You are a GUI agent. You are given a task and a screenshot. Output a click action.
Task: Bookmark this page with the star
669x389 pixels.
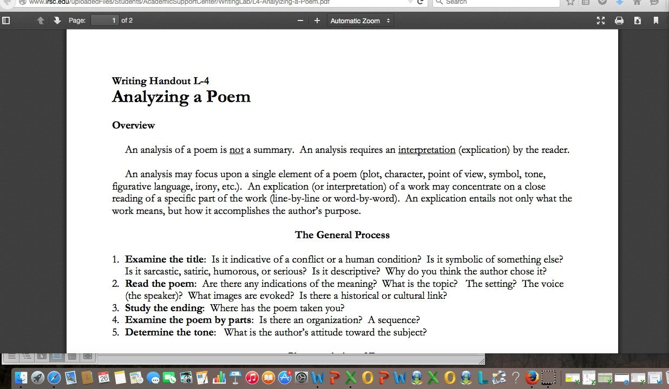tap(570, 2)
